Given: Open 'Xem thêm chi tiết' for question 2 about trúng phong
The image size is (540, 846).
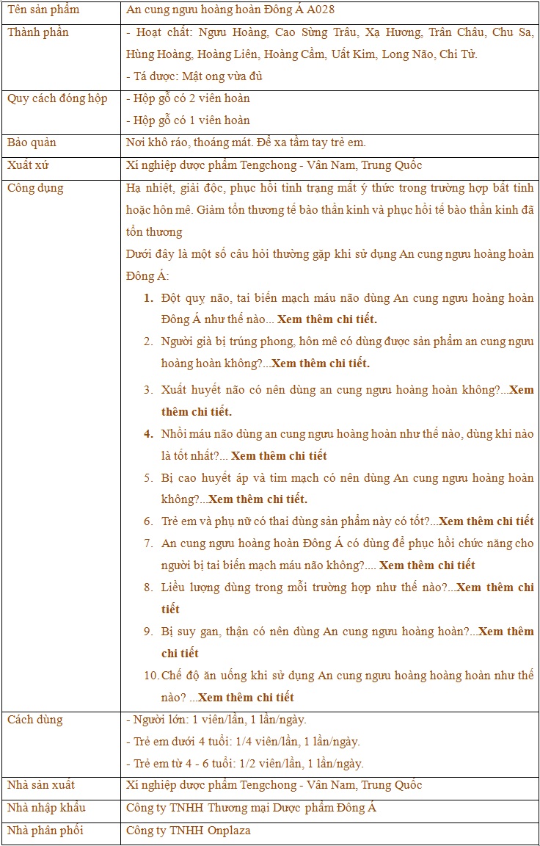Looking at the screenshot, I should (321, 363).
